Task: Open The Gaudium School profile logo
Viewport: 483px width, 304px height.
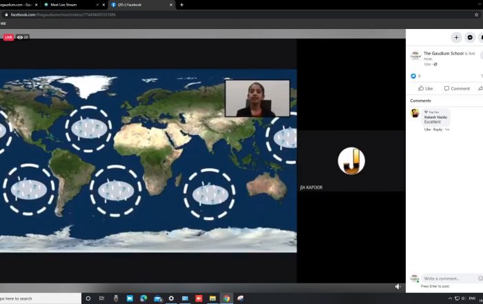Action: tap(415, 56)
